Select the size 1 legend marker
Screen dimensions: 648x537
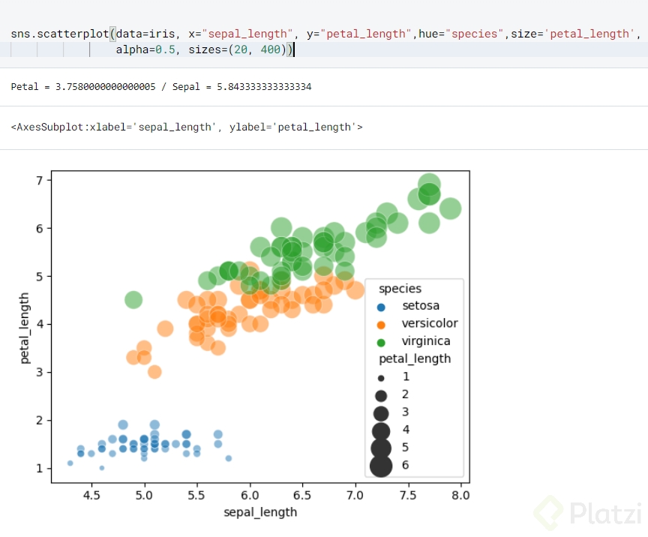(381, 378)
